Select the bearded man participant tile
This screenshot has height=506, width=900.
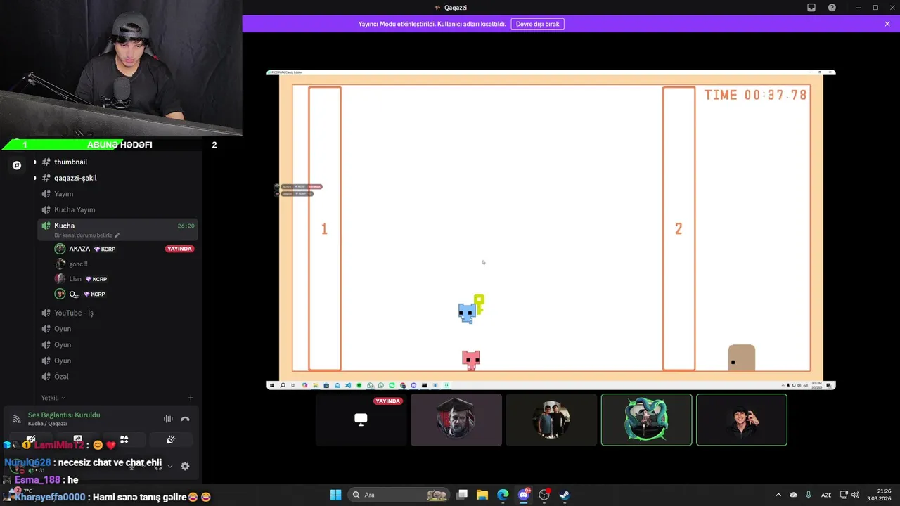456,420
